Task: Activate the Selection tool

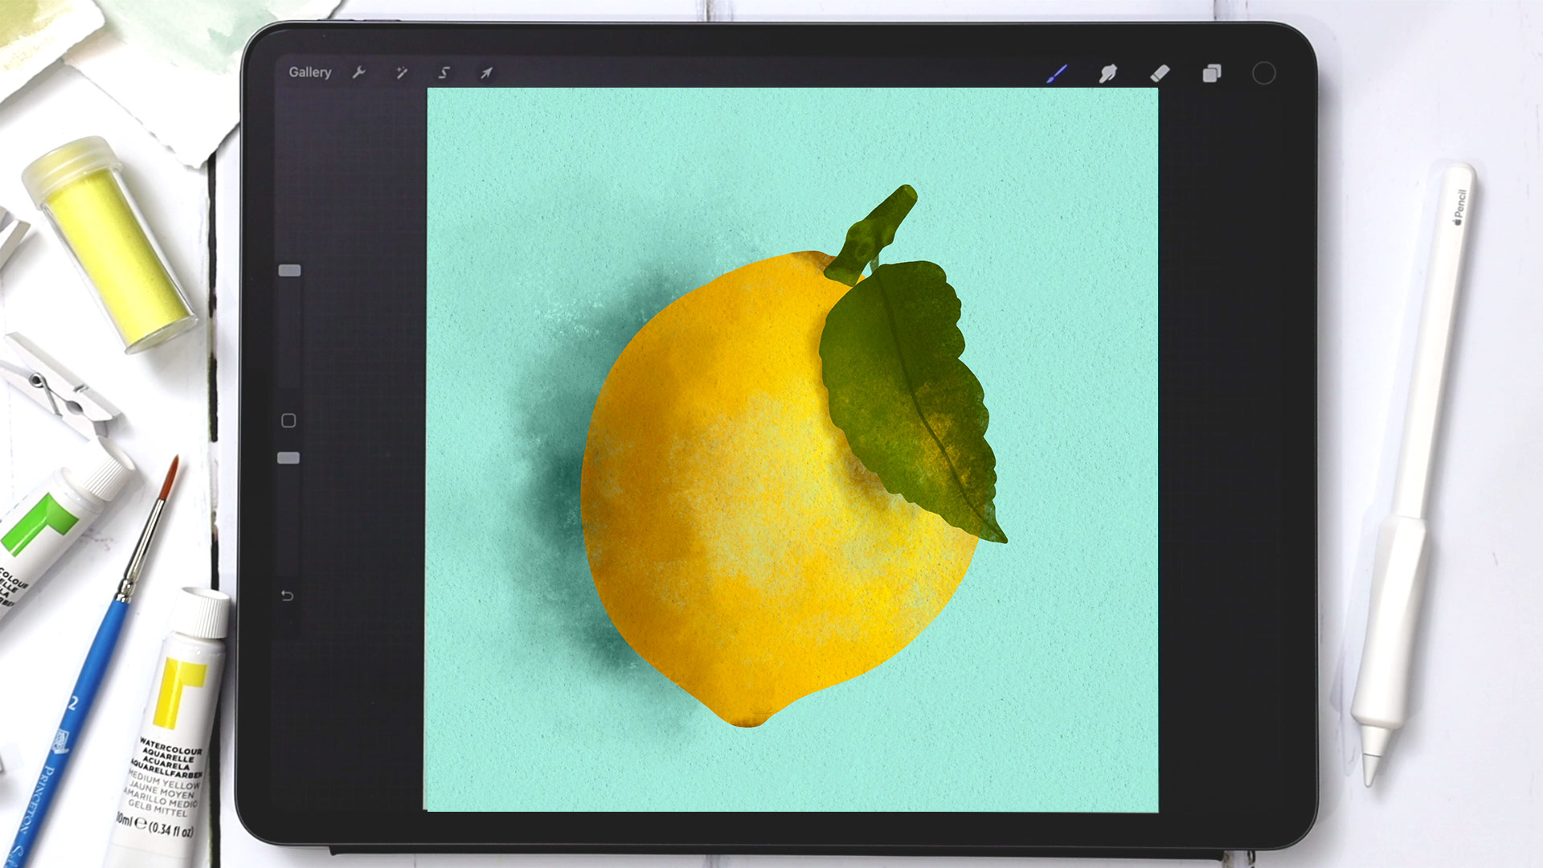Action: pos(443,72)
